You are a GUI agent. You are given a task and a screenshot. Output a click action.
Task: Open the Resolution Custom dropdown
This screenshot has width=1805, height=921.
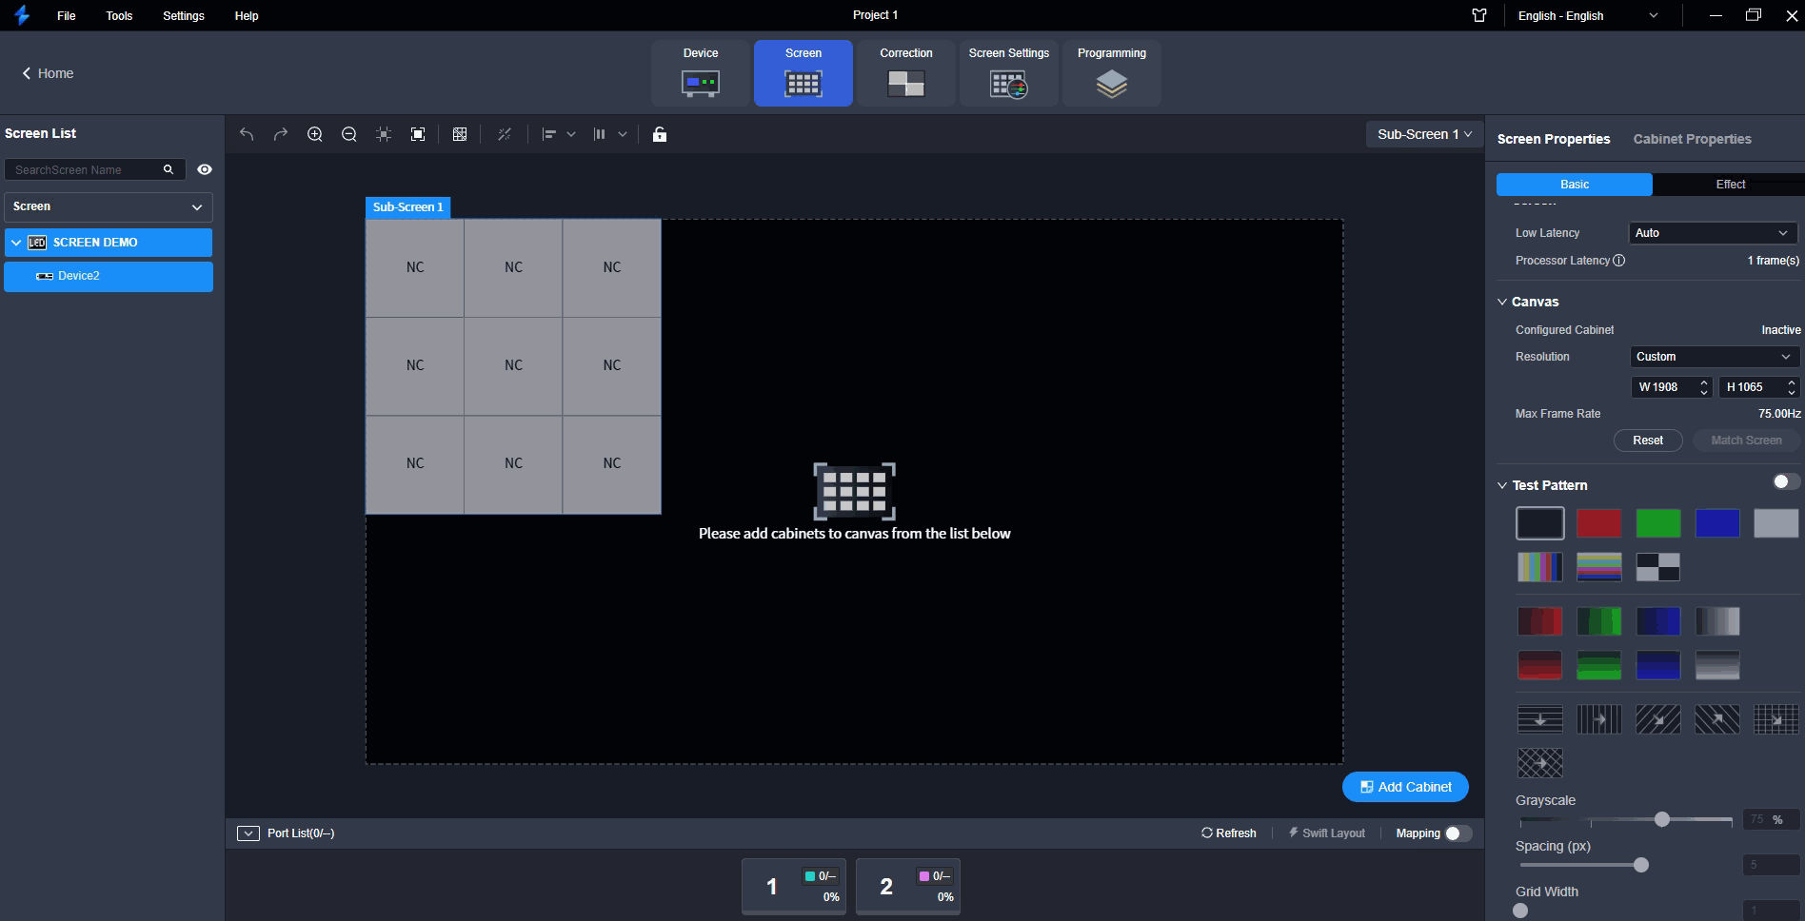(1715, 357)
